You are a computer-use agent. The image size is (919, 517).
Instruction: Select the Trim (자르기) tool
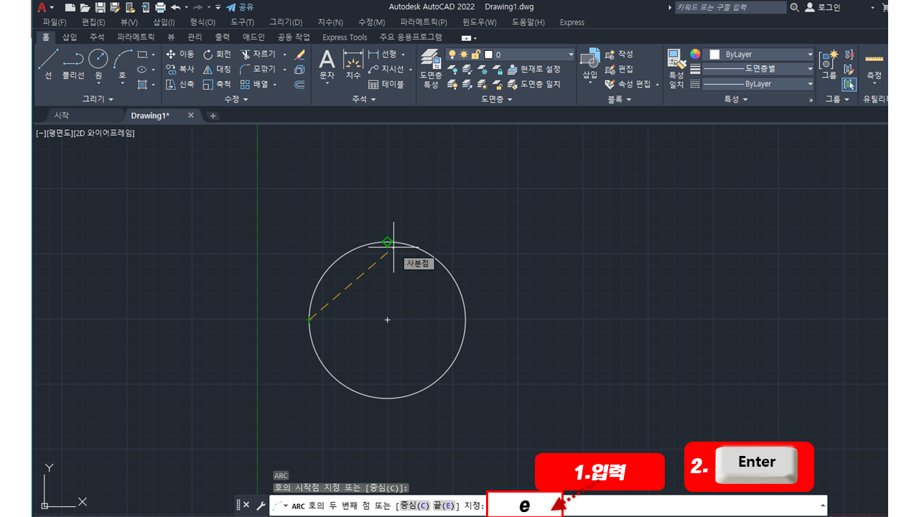[257, 55]
